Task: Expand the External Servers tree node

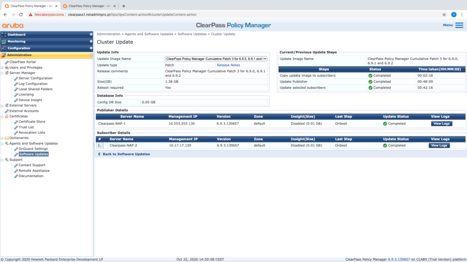Action: point(2,106)
